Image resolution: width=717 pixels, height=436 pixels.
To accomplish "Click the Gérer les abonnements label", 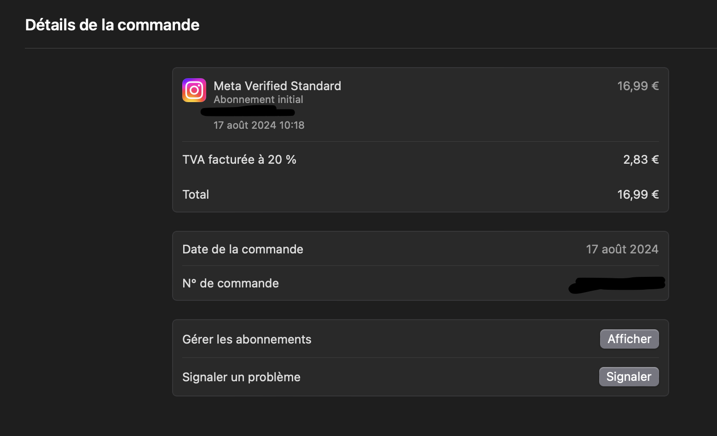I will coord(247,339).
